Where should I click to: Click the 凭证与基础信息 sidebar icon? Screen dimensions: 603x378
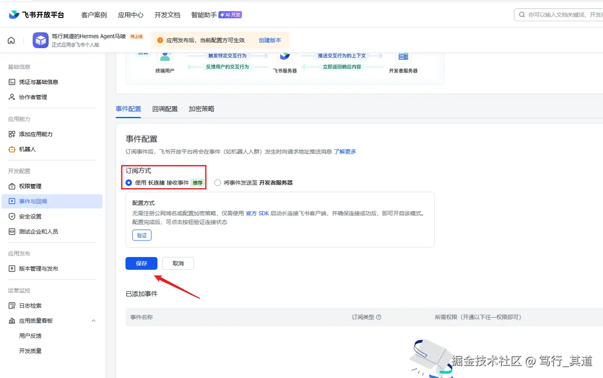(12, 82)
